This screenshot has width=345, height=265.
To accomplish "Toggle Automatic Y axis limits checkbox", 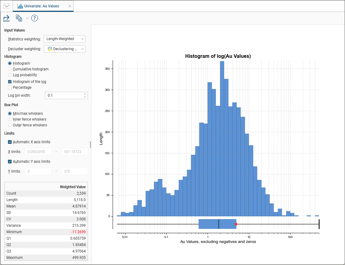I will coord(10,162).
